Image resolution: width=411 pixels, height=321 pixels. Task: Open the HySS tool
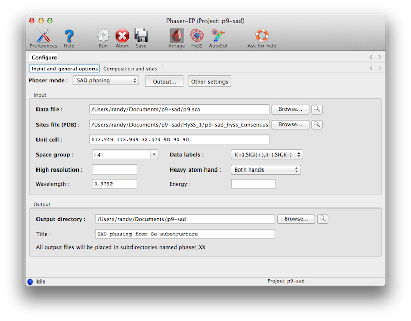196,36
